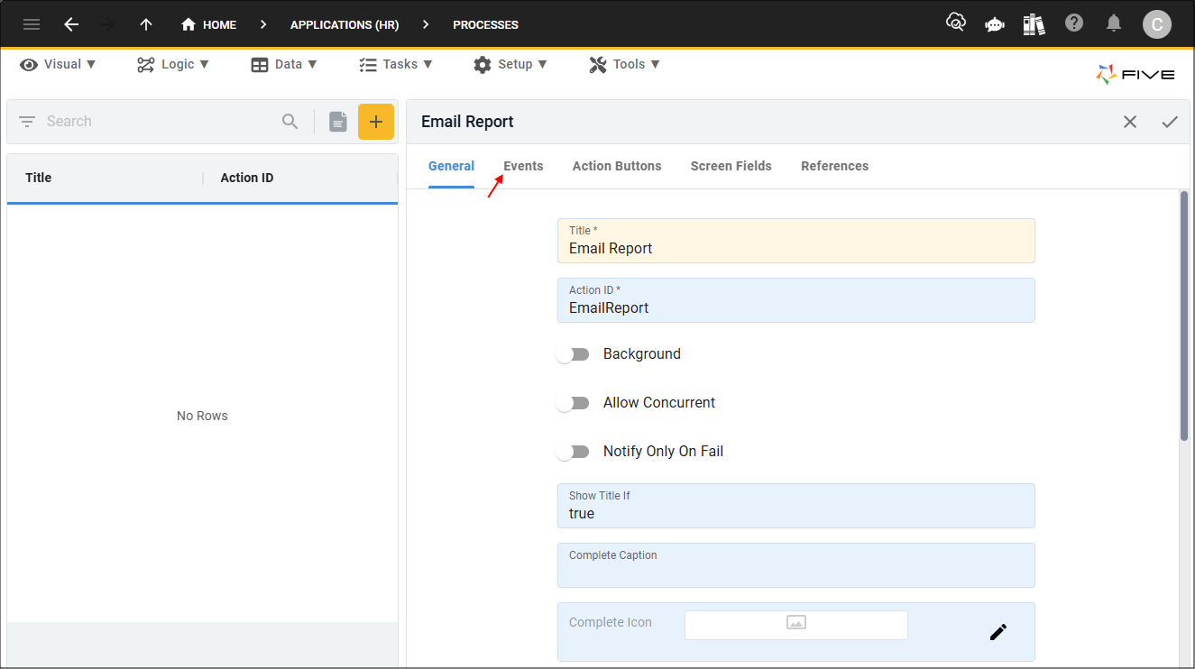Screen dimensions: 1195x669
Task: Open the help question mark icon
Action: 1073,23
